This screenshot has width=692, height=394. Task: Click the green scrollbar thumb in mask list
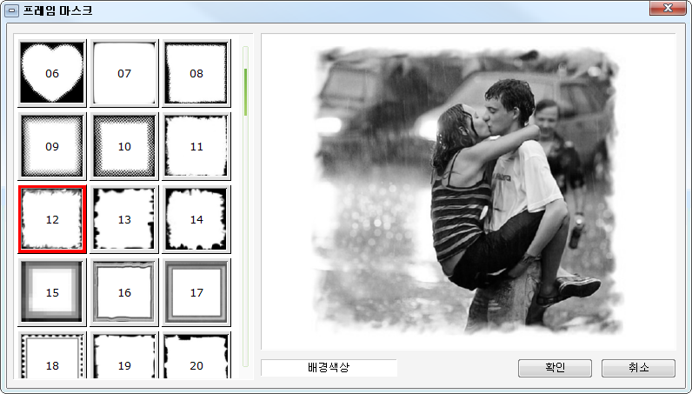coord(245,92)
